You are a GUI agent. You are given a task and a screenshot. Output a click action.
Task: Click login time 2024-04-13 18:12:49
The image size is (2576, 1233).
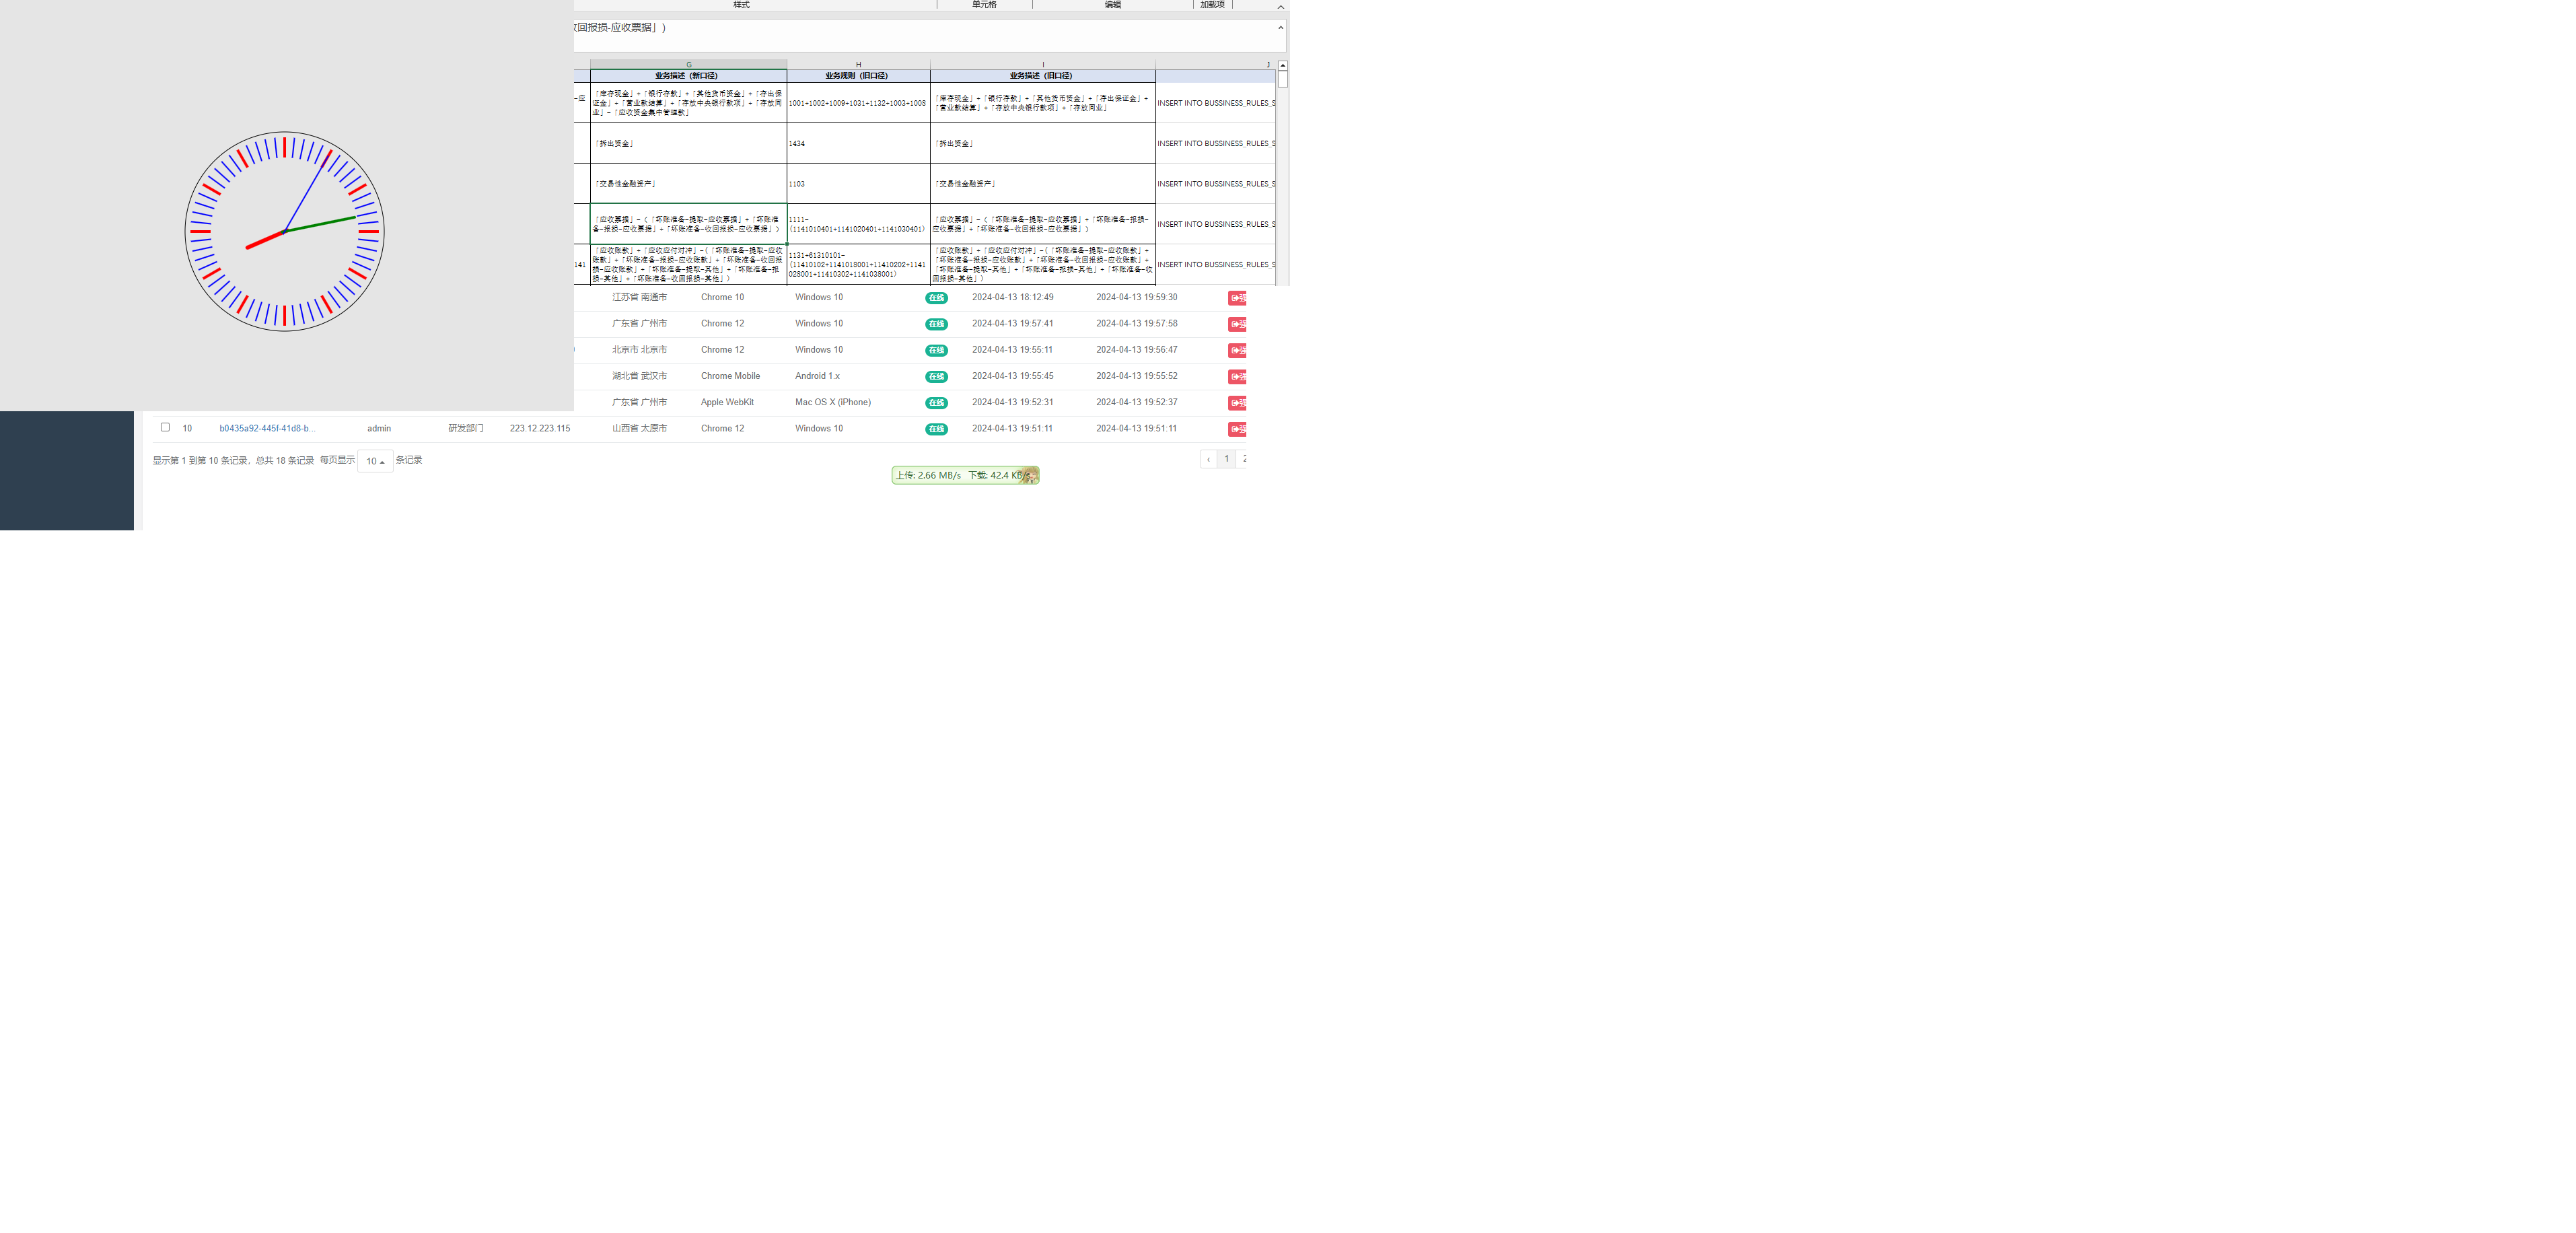point(1012,297)
